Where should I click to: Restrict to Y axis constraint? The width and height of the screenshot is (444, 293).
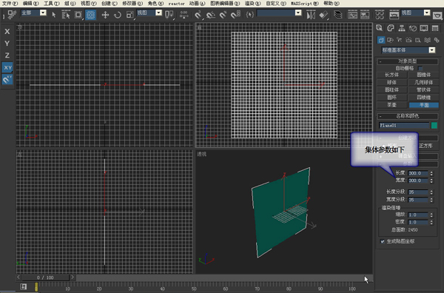point(7,44)
